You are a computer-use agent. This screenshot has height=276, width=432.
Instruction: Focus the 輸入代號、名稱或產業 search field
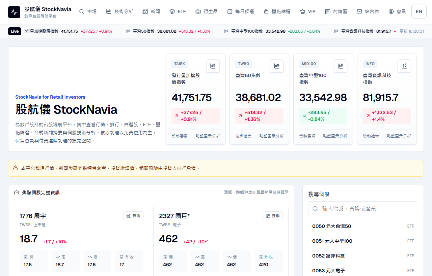click(363, 209)
